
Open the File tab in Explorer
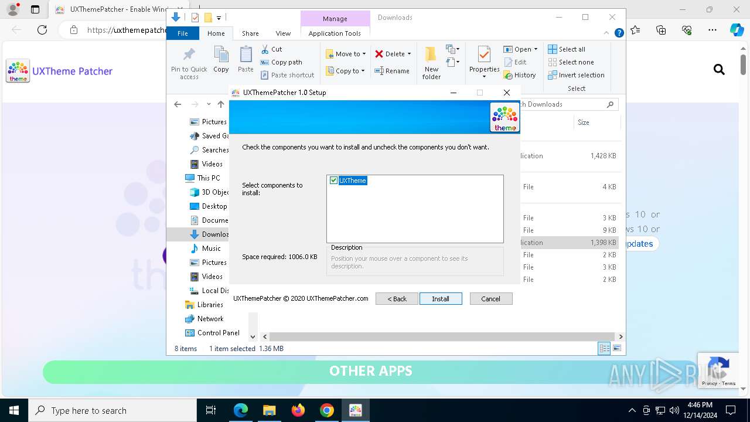coord(183,33)
